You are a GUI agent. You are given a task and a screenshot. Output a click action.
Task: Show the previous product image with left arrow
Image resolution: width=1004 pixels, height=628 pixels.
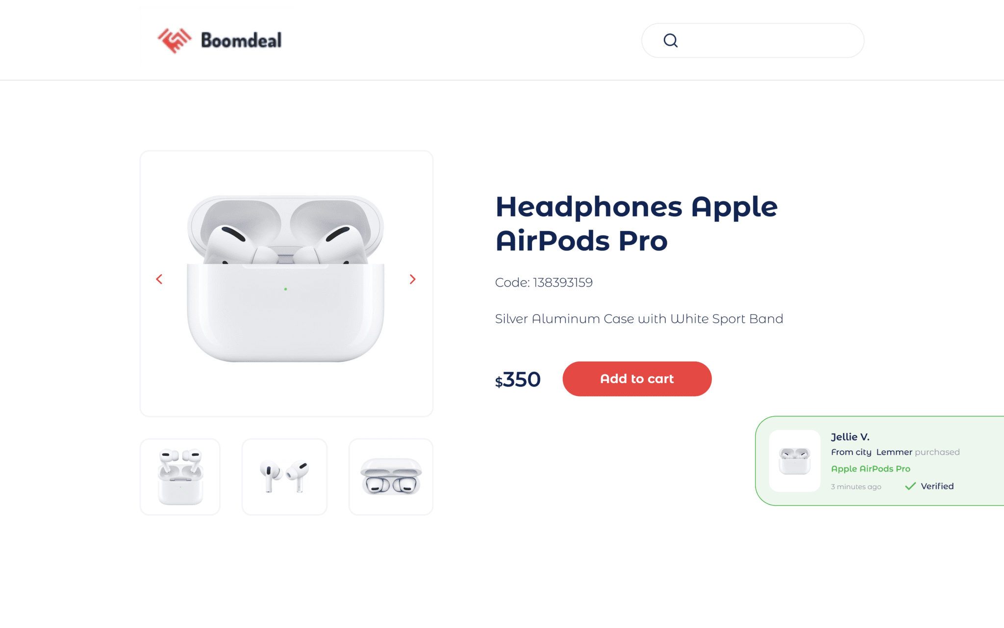pyautogui.click(x=159, y=279)
